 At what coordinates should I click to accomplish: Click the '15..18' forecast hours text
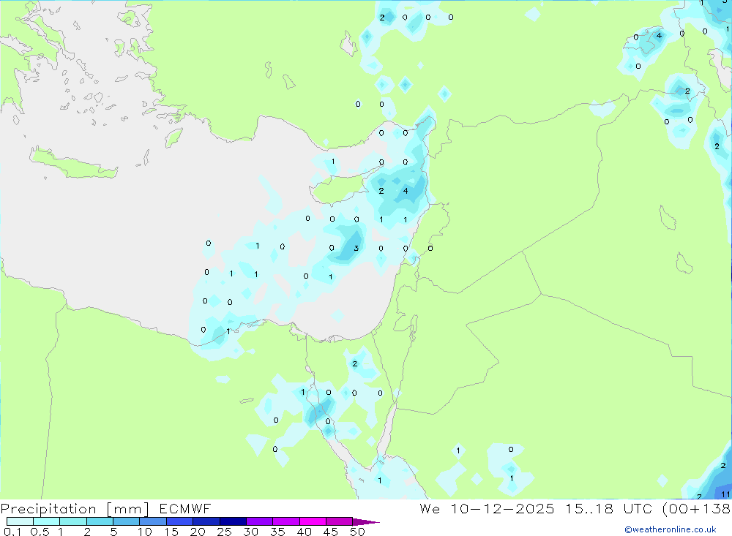(x=589, y=508)
